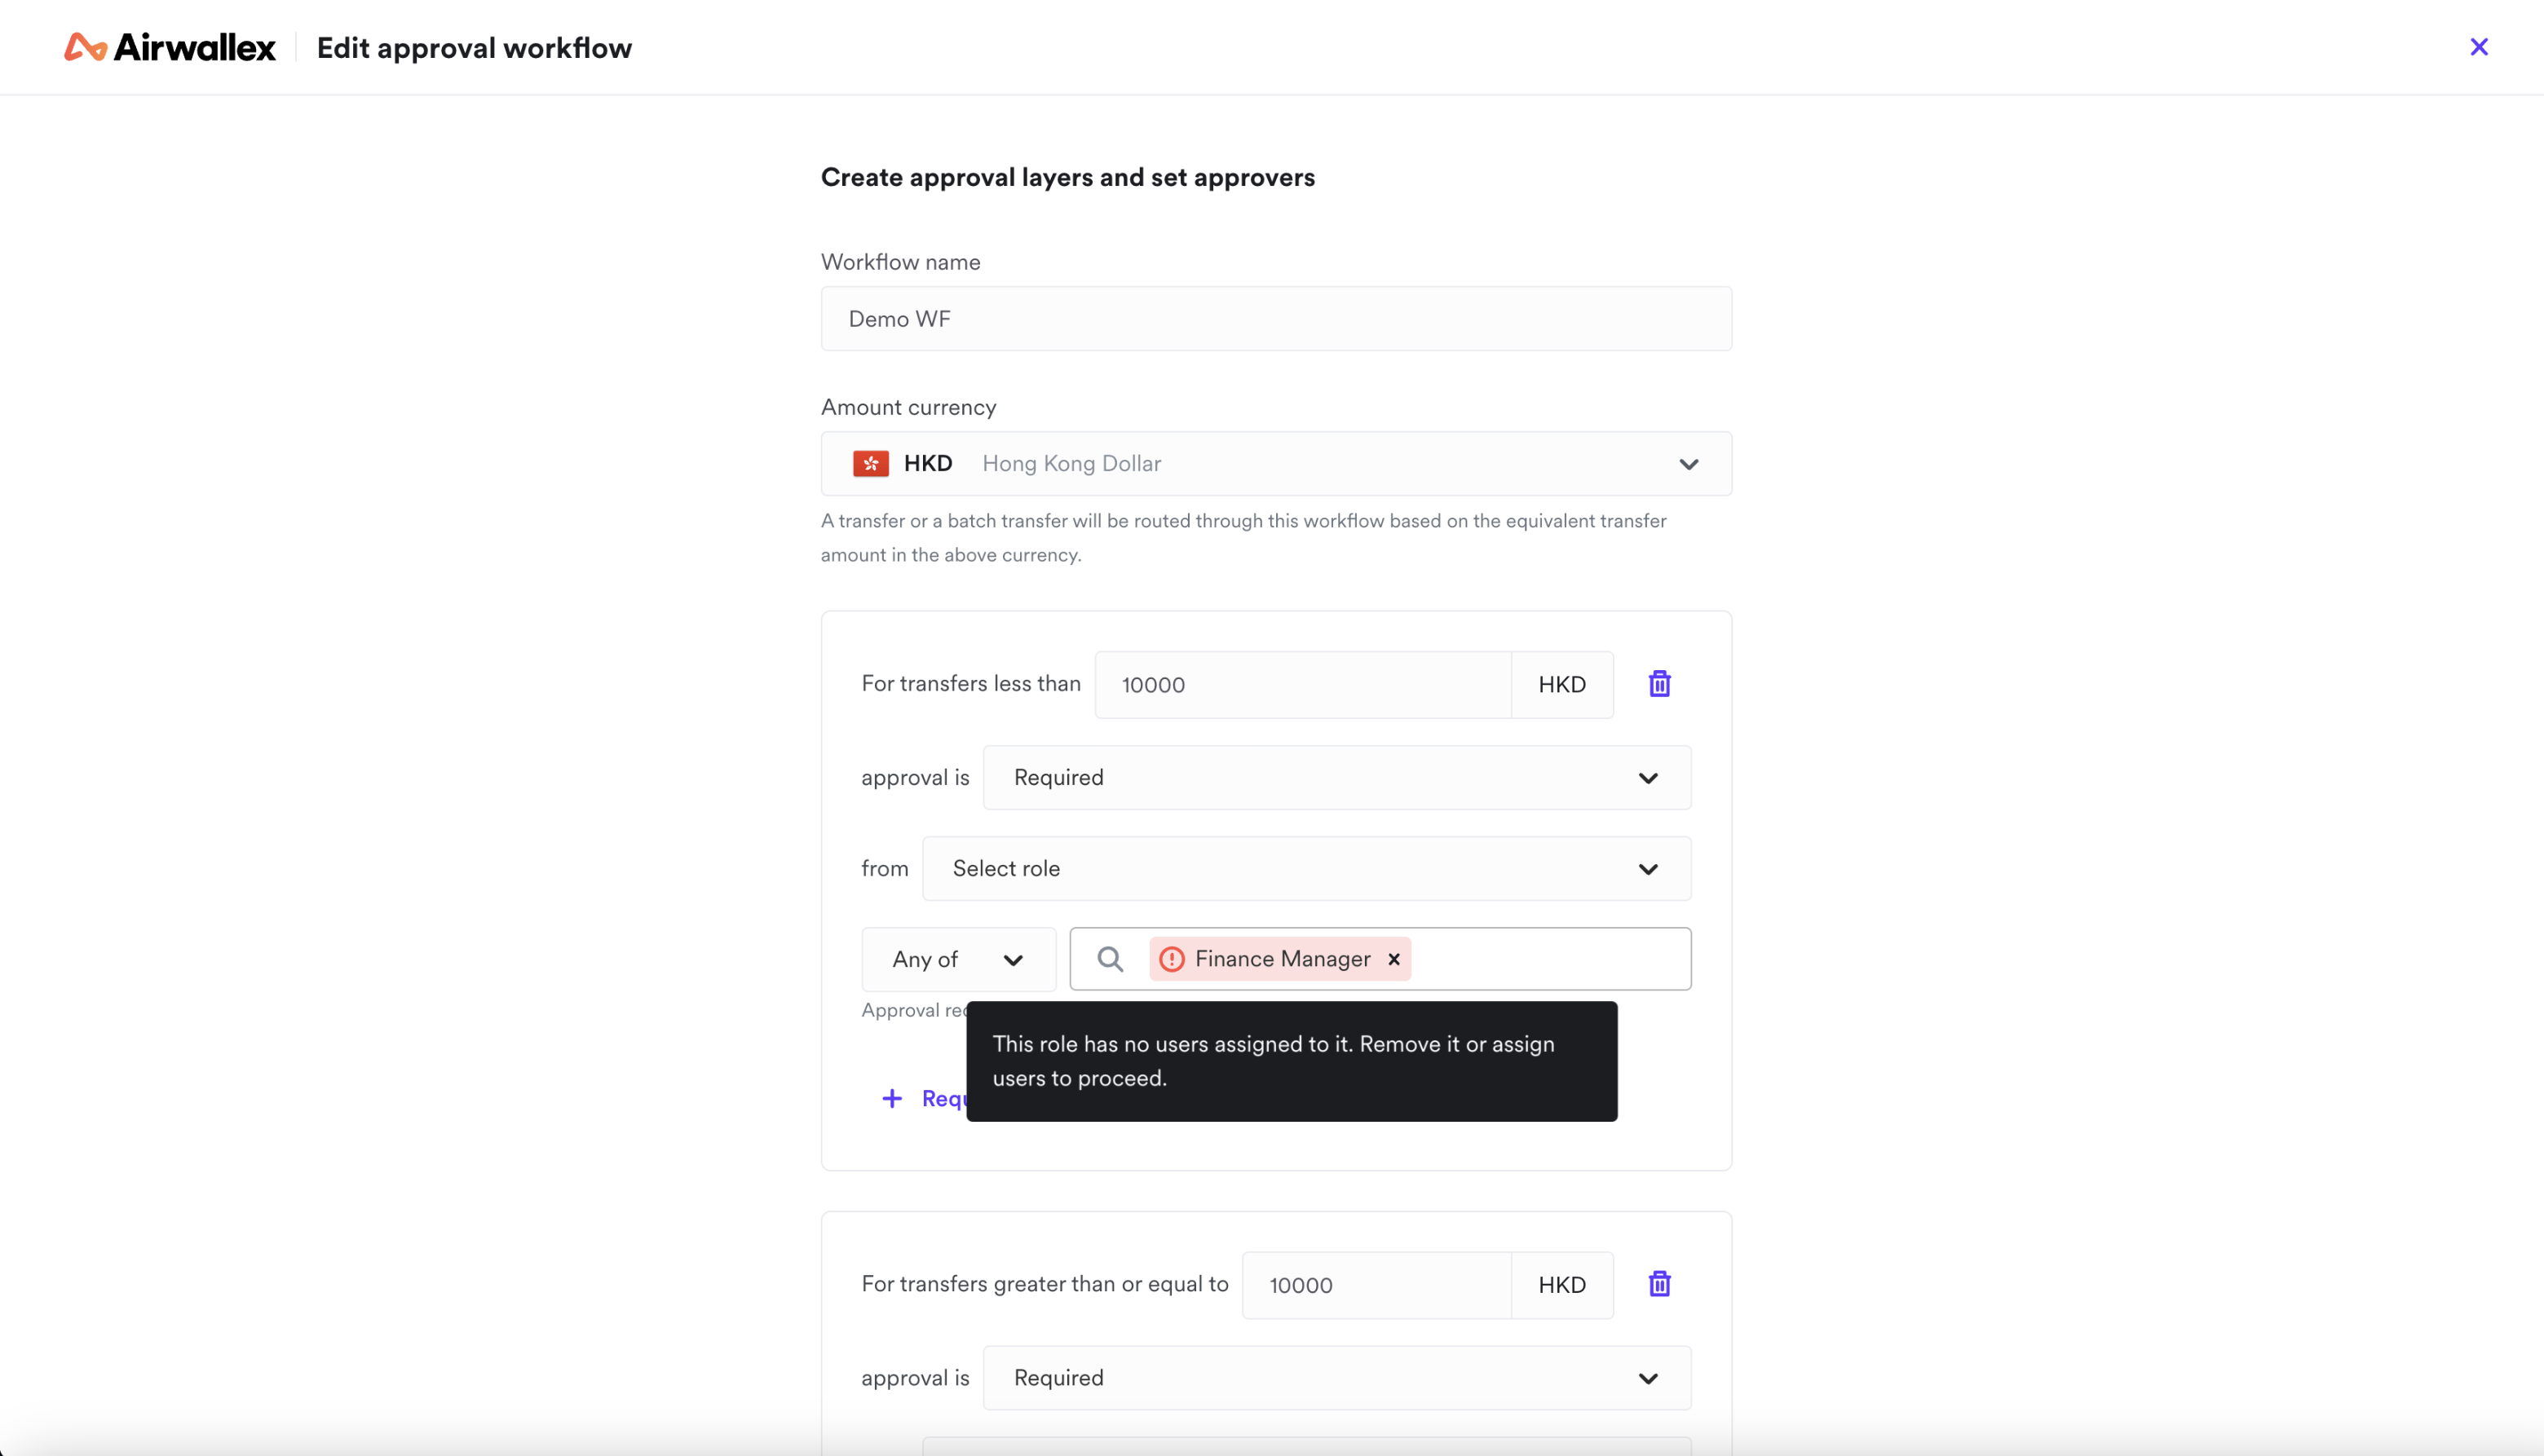Delete the 'greater than or equal to' layer

(1659, 1284)
